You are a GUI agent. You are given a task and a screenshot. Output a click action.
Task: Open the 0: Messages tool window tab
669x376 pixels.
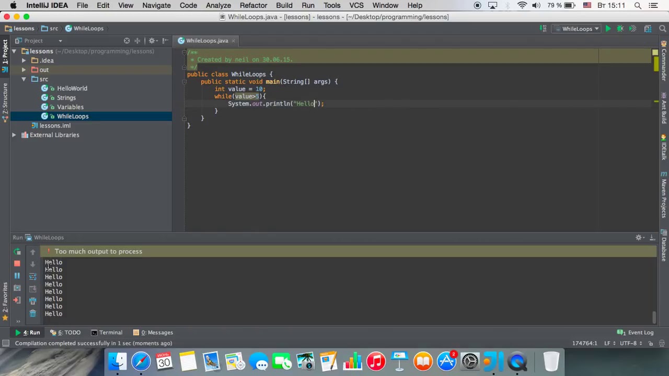pyautogui.click(x=153, y=333)
